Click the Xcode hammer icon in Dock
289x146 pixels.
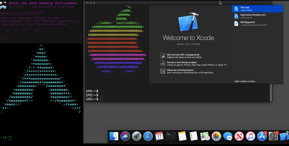click(x=284, y=137)
